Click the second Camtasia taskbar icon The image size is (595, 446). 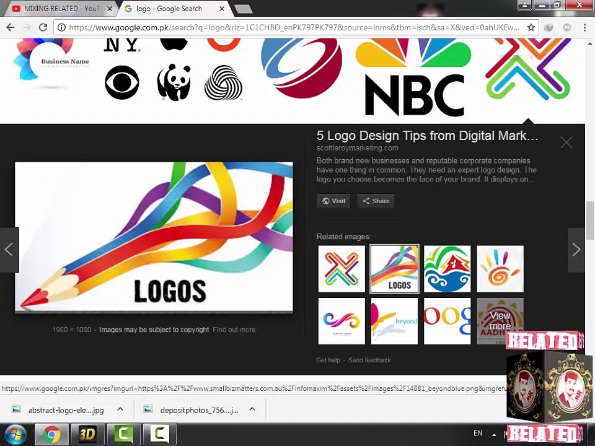(x=160, y=435)
